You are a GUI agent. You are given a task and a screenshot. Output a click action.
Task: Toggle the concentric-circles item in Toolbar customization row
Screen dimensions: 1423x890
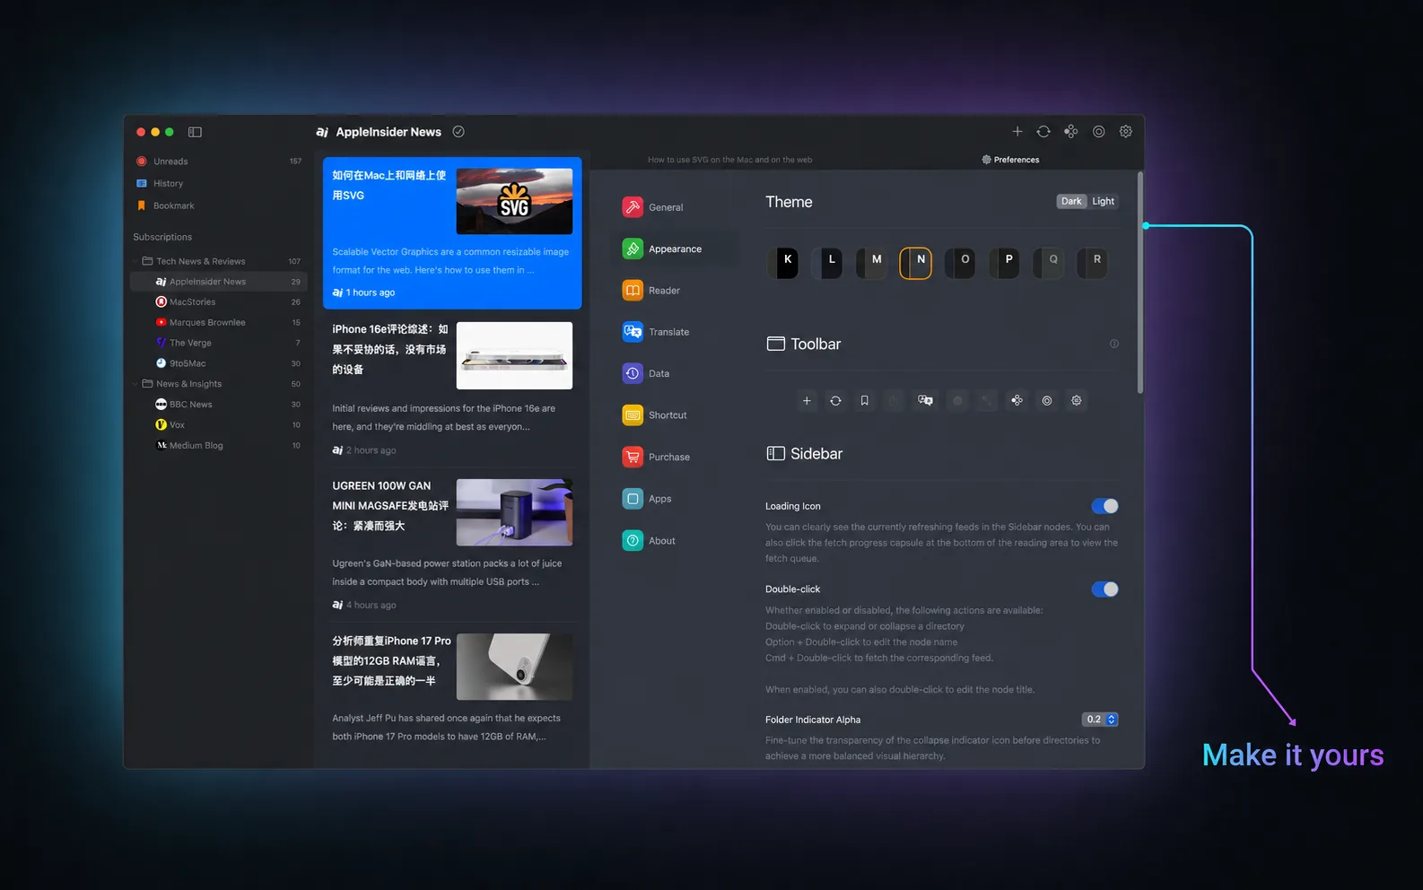(1046, 401)
